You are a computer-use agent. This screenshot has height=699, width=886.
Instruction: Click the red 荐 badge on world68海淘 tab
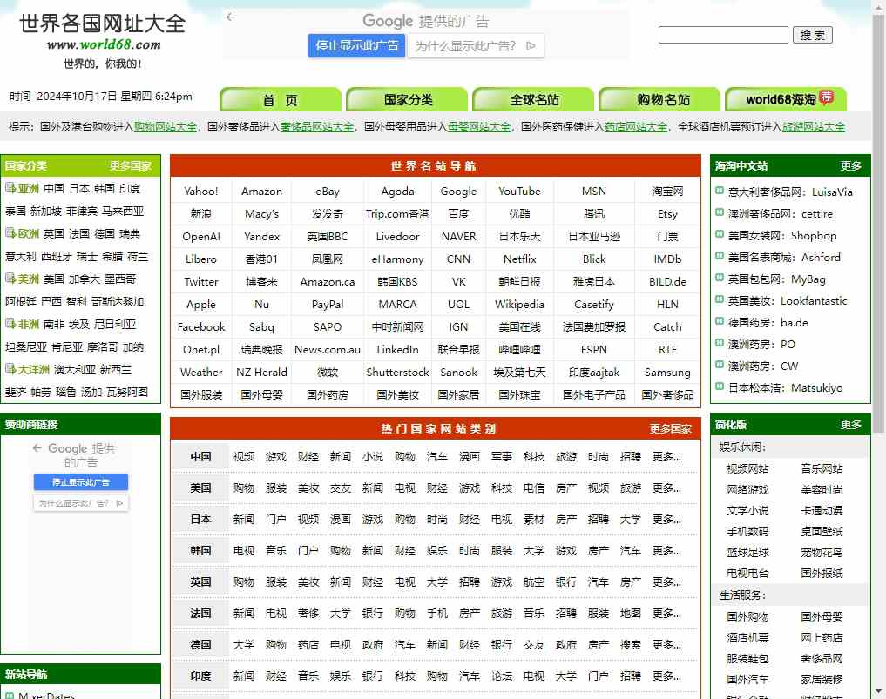coord(827,97)
